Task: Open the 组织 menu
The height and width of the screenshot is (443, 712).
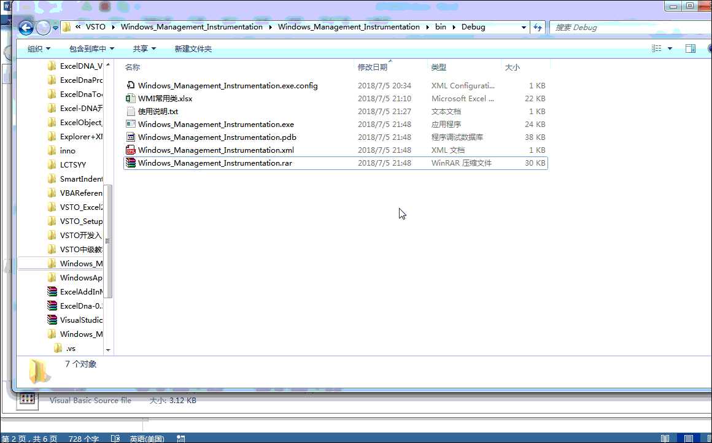Action: point(39,48)
